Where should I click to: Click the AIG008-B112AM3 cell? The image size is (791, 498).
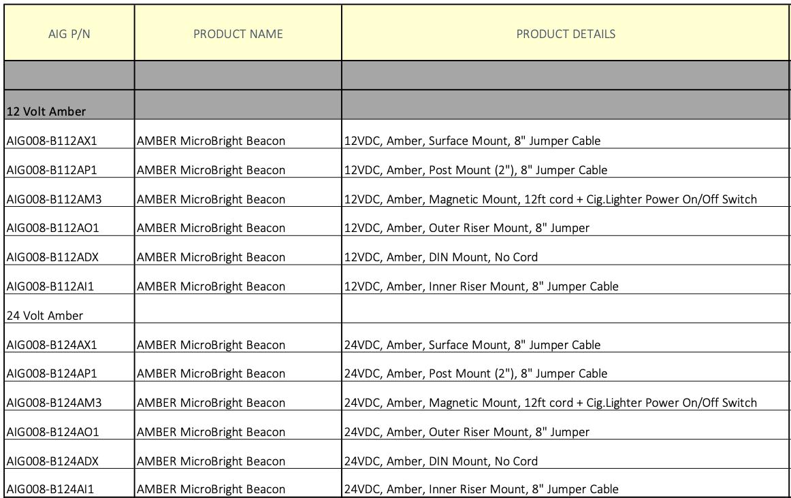(54, 199)
